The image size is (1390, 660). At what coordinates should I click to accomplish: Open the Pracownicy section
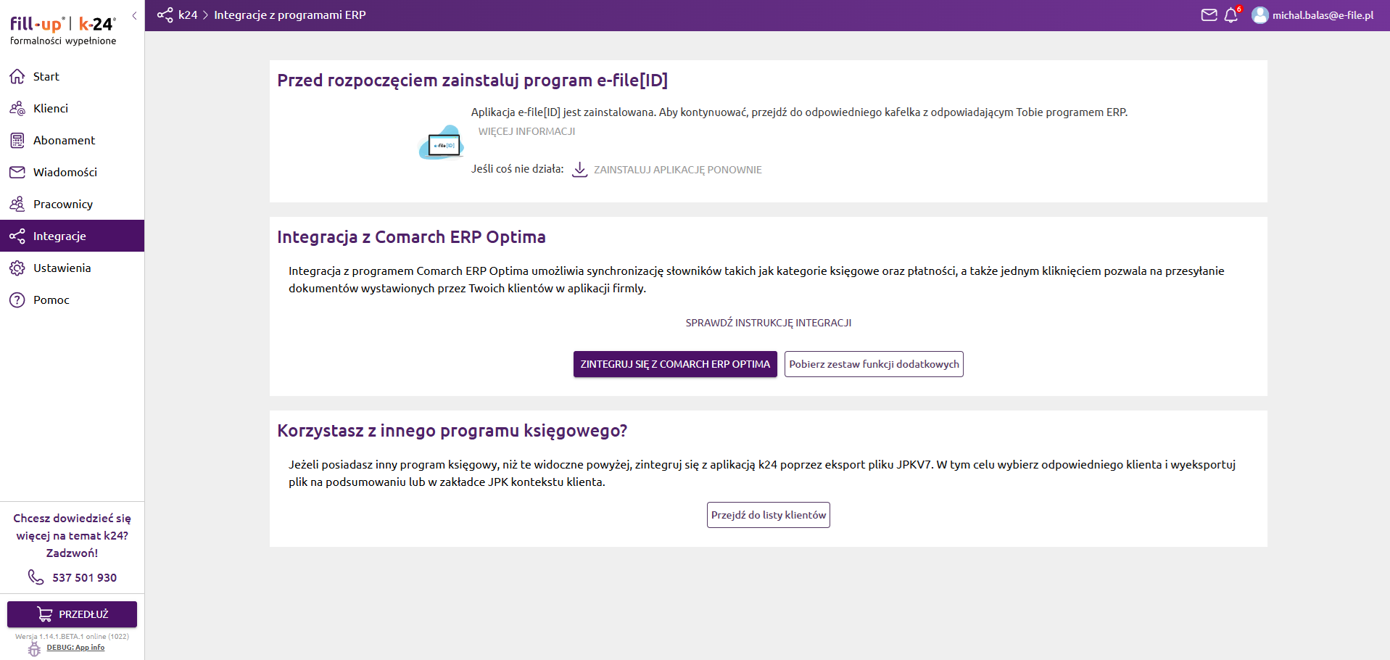63,204
